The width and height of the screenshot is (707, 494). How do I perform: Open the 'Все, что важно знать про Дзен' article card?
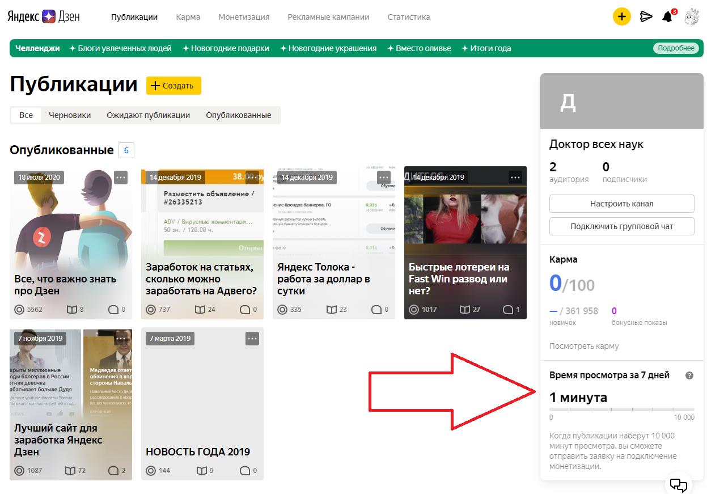point(71,243)
